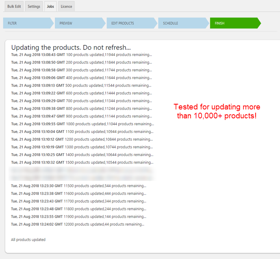
Task: Go to the PREVIEW step
Action: point(80,23)
